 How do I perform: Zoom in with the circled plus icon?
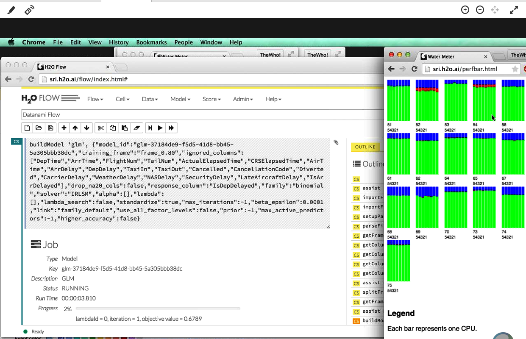(465, 10)
